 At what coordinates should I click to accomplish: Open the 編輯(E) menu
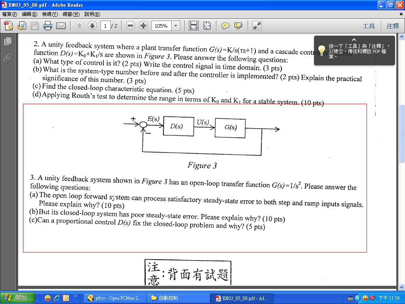tap(29, 14)
